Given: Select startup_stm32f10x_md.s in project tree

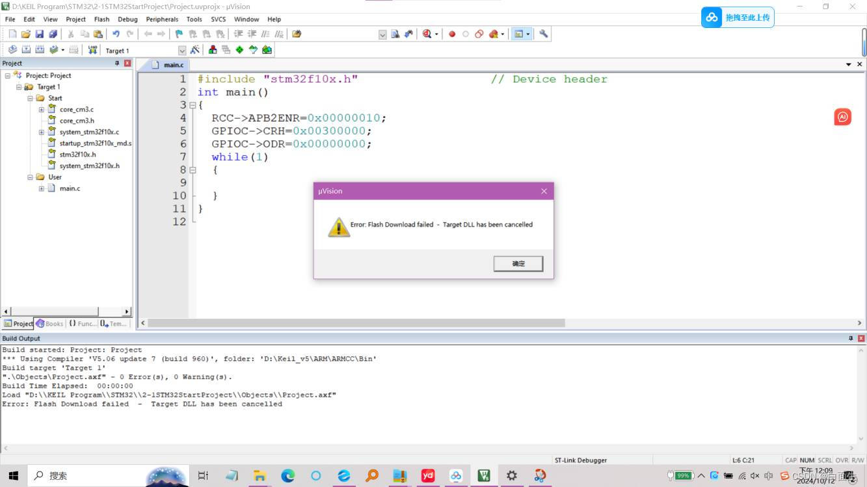Looking at the screenshot, I should (96, 144).
